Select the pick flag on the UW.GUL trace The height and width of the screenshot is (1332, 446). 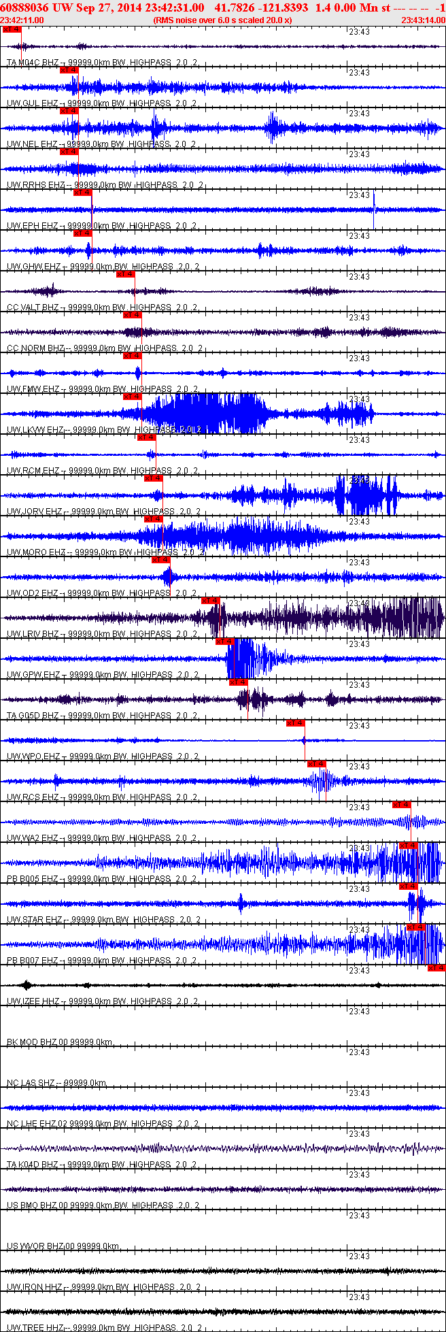(69, 70)
